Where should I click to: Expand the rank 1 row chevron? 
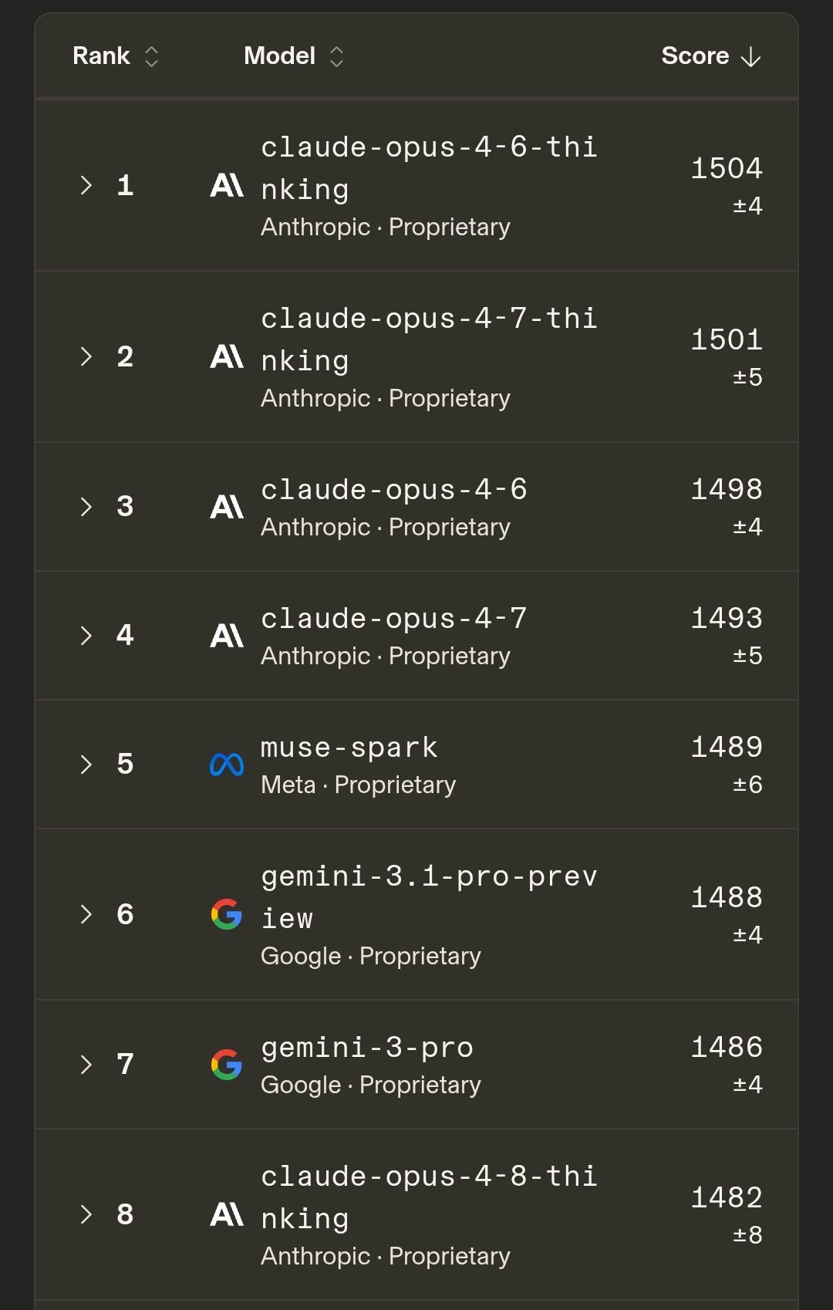(86, 185)
